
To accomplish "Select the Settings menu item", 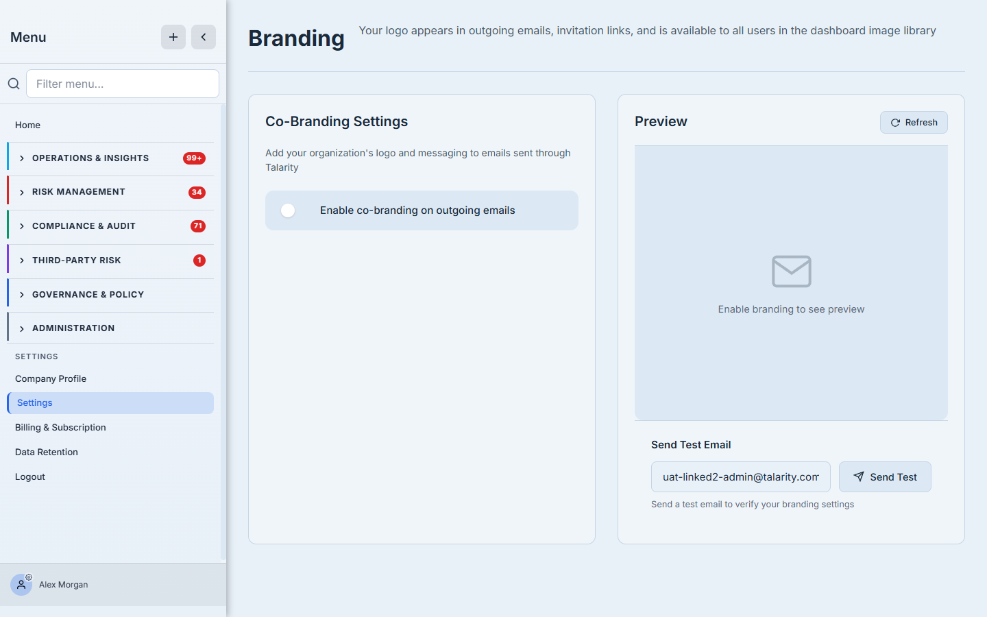I will pyautogui.click(x=110, y=403).
